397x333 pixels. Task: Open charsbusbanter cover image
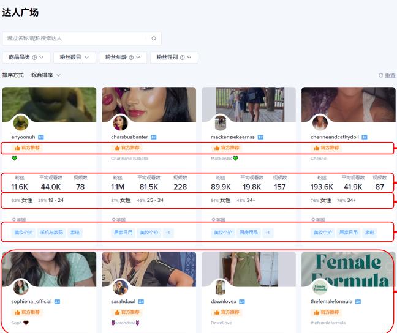point(149,105)
